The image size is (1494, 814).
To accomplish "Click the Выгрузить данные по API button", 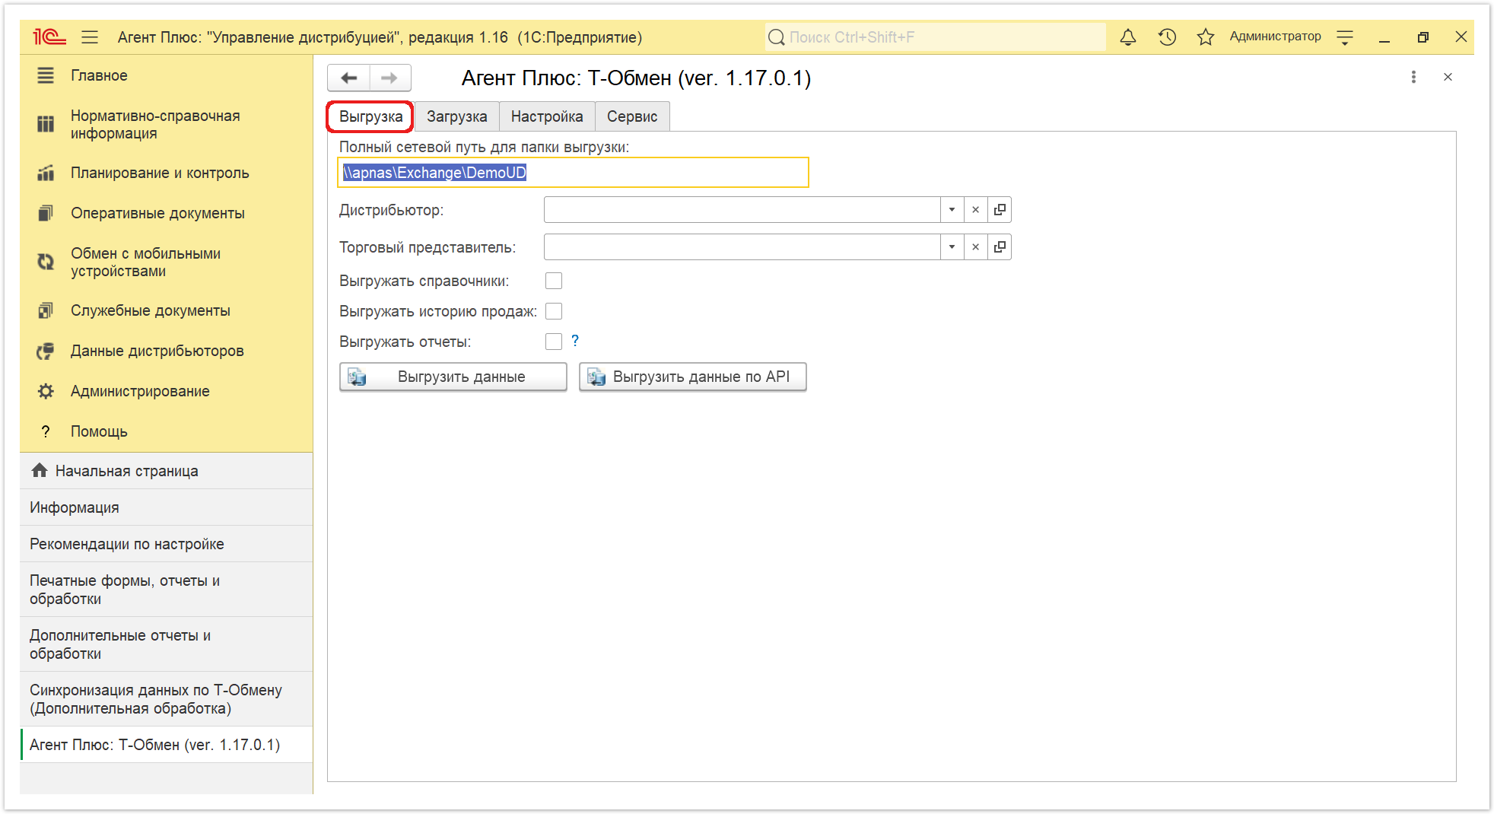I will click(692, 377).
